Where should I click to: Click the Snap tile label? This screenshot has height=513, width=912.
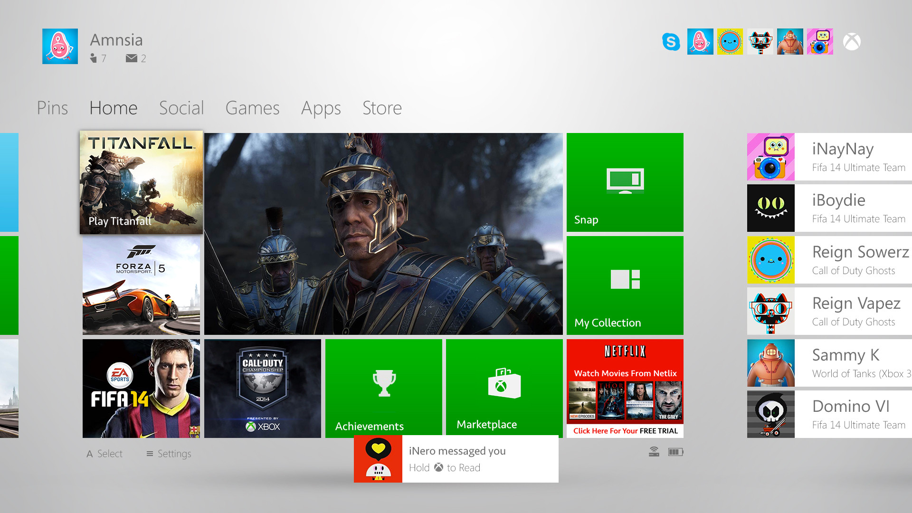(586, 220)
